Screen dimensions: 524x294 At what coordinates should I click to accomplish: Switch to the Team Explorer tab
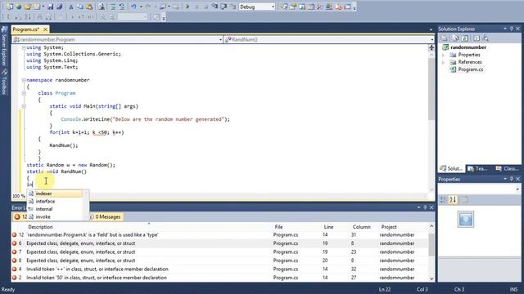coord(477,169)
